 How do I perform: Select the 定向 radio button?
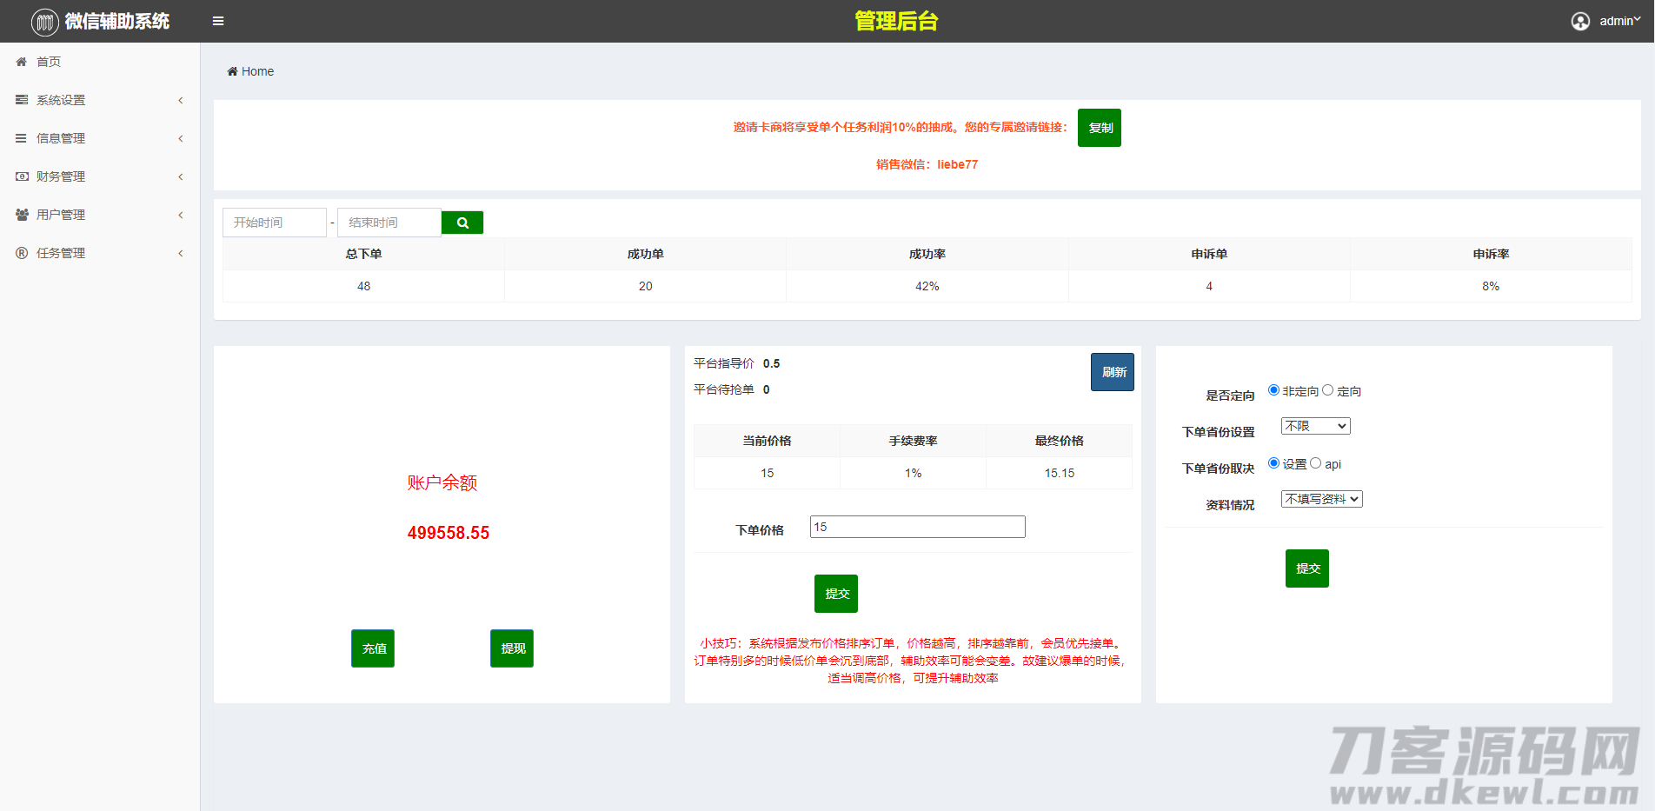point(1327,390)
